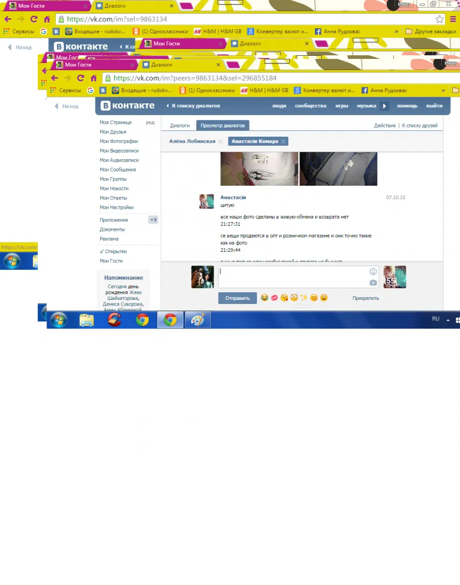
Task: Go to К списку диалогов in the VK header
Action: (x=193, y=106)
